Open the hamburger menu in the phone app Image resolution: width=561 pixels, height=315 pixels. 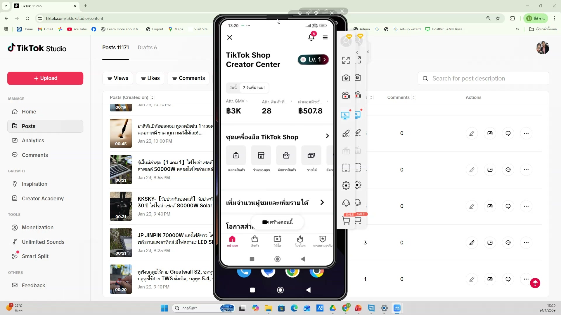[x=325, y=38]
